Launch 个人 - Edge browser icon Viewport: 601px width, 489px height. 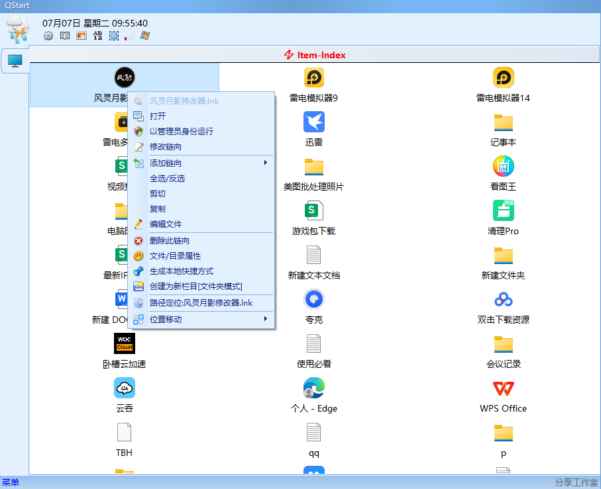[314, 388]
